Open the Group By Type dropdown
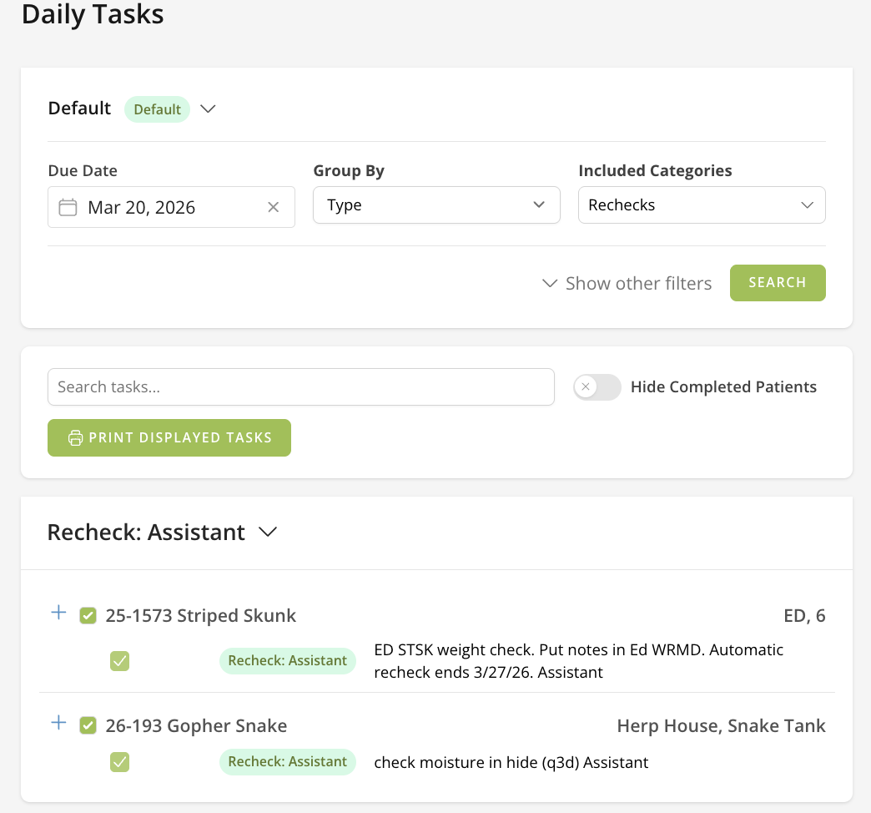The image size is (871, 813). [436, 205]
